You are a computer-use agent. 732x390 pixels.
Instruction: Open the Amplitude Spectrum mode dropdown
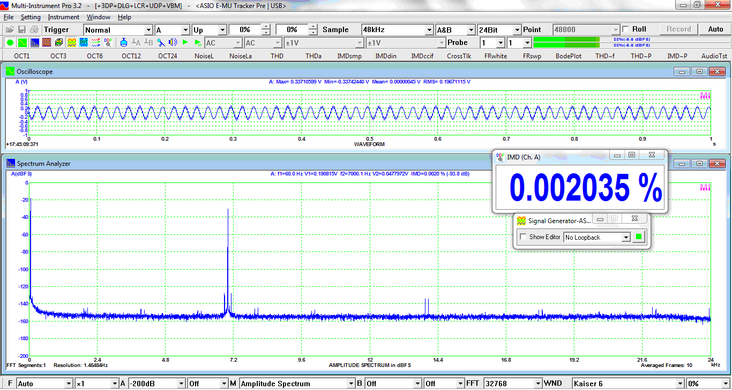click(297, 384)
